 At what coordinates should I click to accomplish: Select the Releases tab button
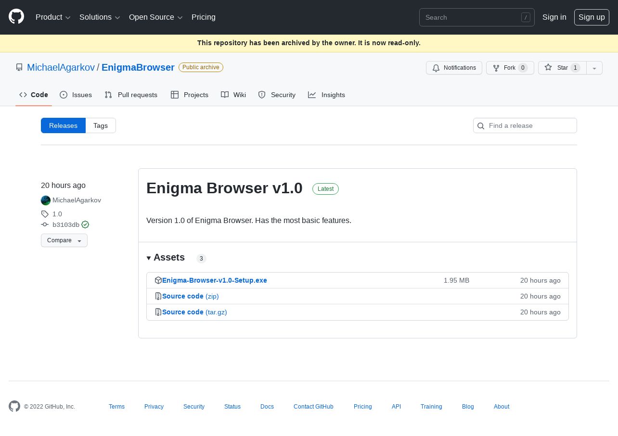coord(63,125)
